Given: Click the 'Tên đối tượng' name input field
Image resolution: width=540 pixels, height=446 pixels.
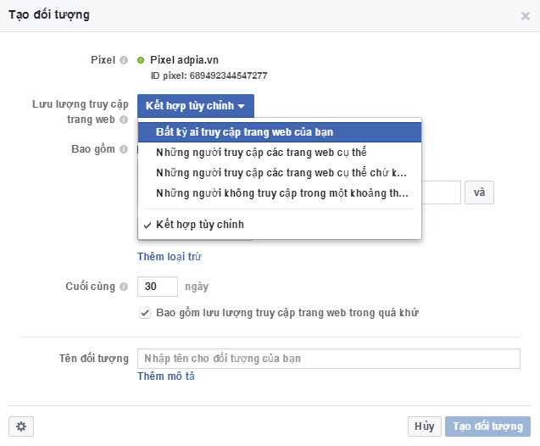Looking at the screenshot, I should click(329, 359).
